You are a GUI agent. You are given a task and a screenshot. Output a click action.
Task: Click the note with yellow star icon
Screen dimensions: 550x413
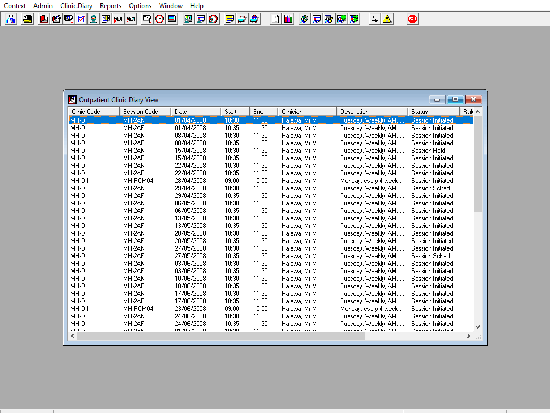106,19
